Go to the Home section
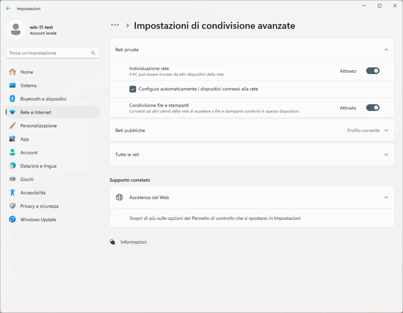This screenshot has height=313, width=403. point(27,72)
